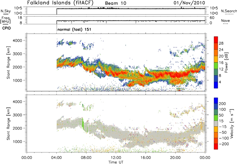This screenshot has height=164, width=237.
Task: Click the "-100" tick on velocity colorbar
Action: pyautogui.click(x=224, y=138)
